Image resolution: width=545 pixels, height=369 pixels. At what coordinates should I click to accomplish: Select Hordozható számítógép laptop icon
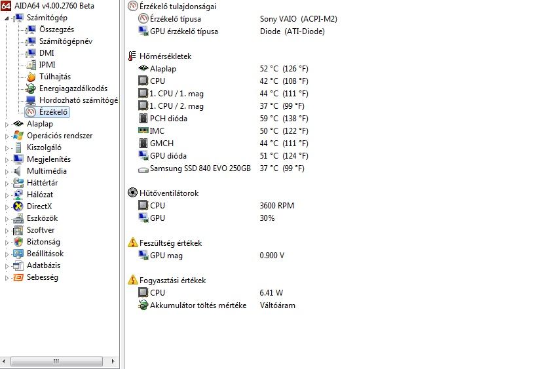[x=31, y=100]
